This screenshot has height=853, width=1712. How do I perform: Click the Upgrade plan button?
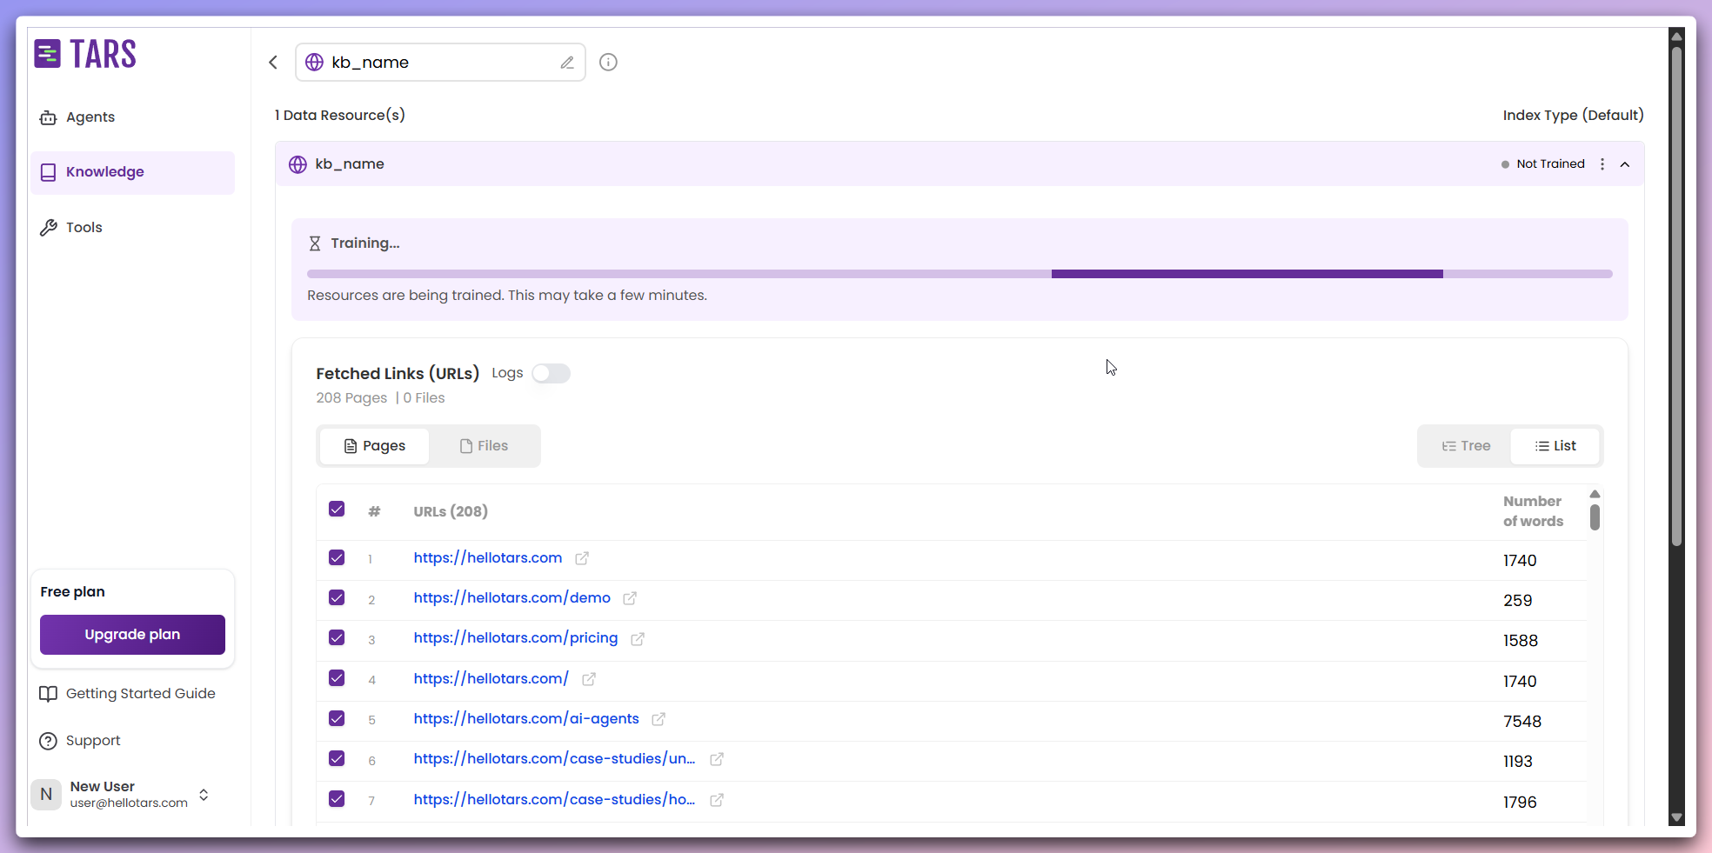(132, 635)
